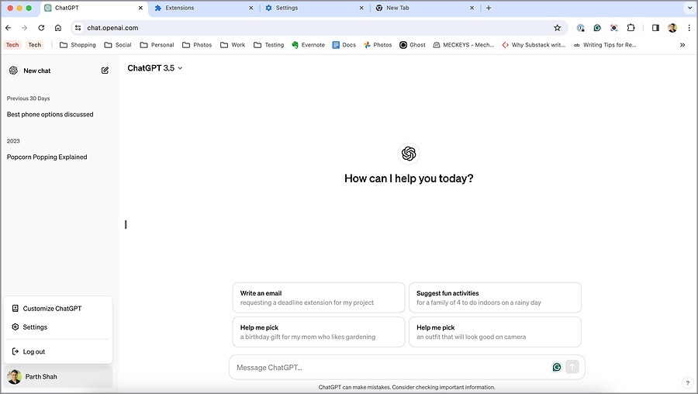The image size is (698, 394).
Task: Click the ChatGPT logo beside New chat
Action: [x=13, y=71]
